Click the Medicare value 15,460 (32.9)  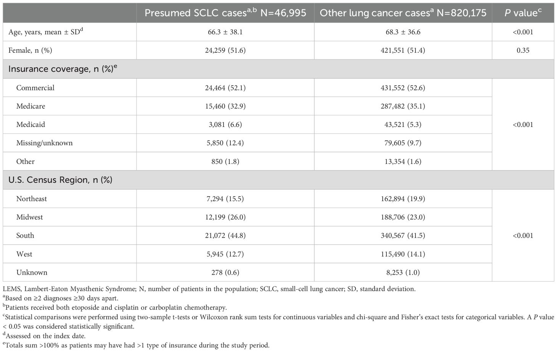coord(225,106)
